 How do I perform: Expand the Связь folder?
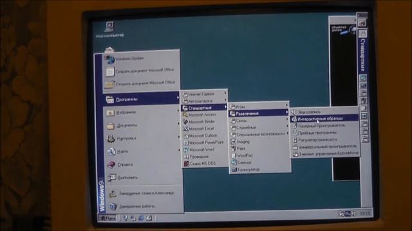pos(259,121)
